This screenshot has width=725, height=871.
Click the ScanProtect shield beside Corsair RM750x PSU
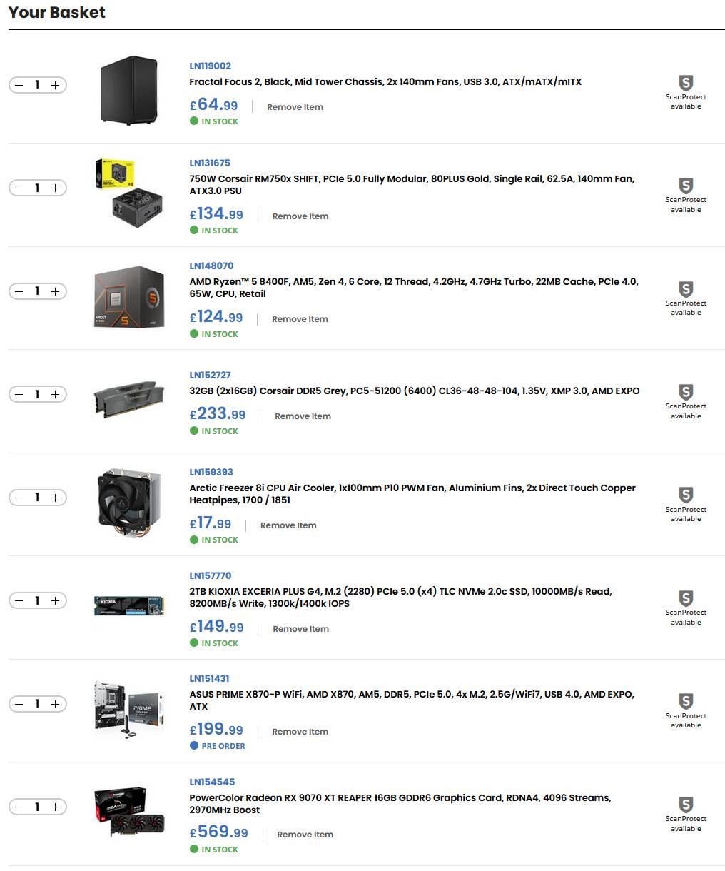(x=686, y=186)
